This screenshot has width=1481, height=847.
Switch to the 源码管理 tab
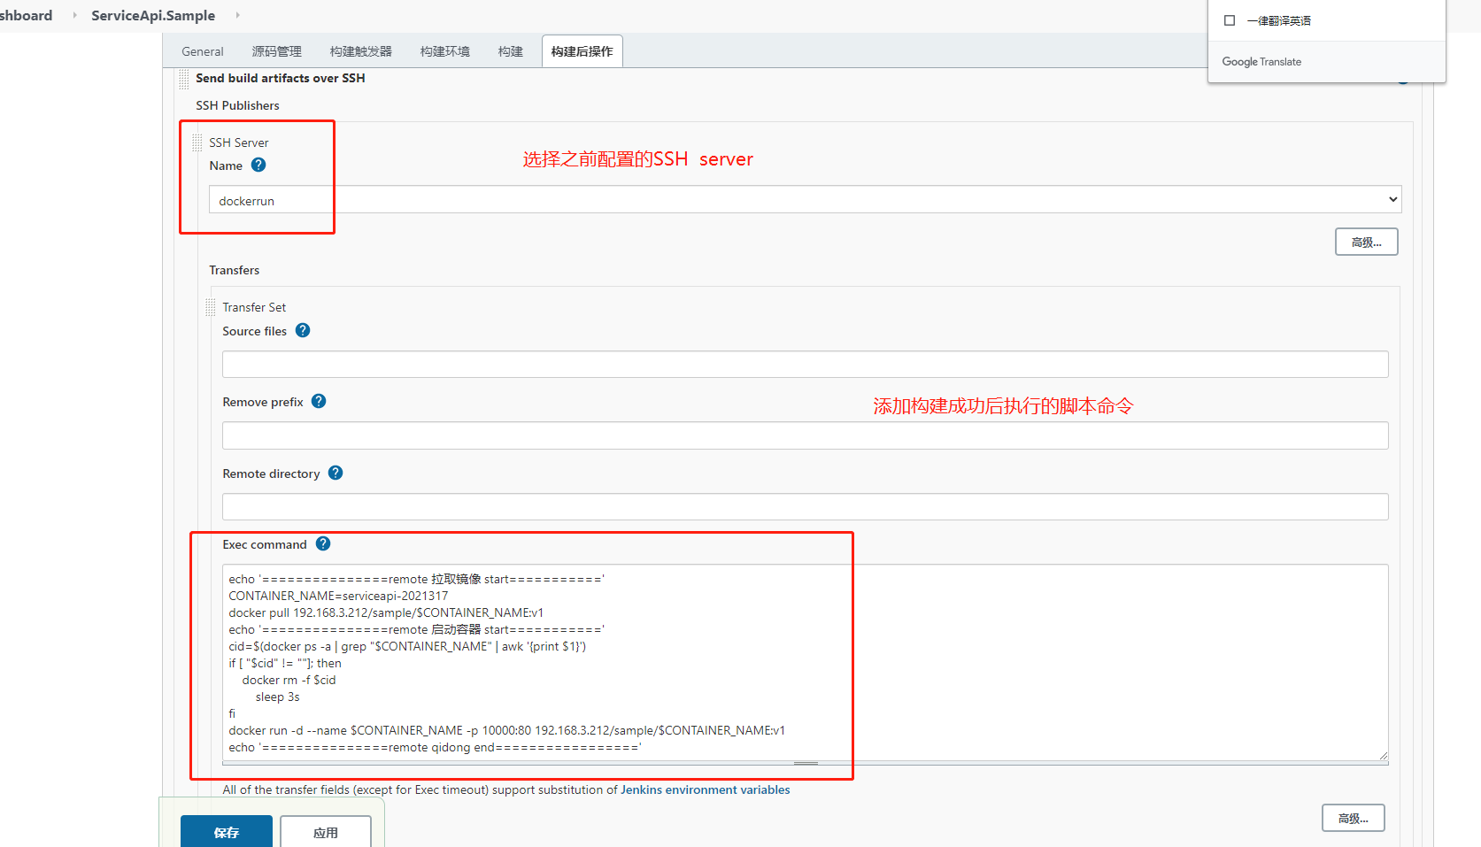coord(277,51)
